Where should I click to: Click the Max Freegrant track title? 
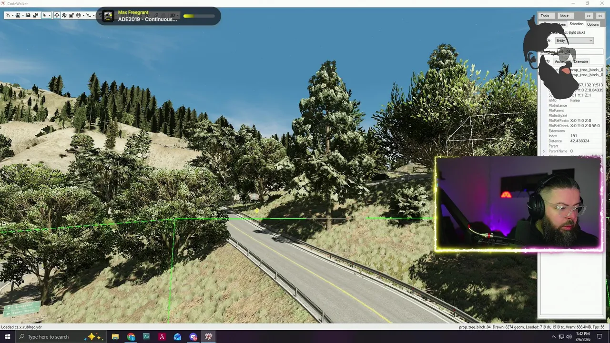coord(133,12)
